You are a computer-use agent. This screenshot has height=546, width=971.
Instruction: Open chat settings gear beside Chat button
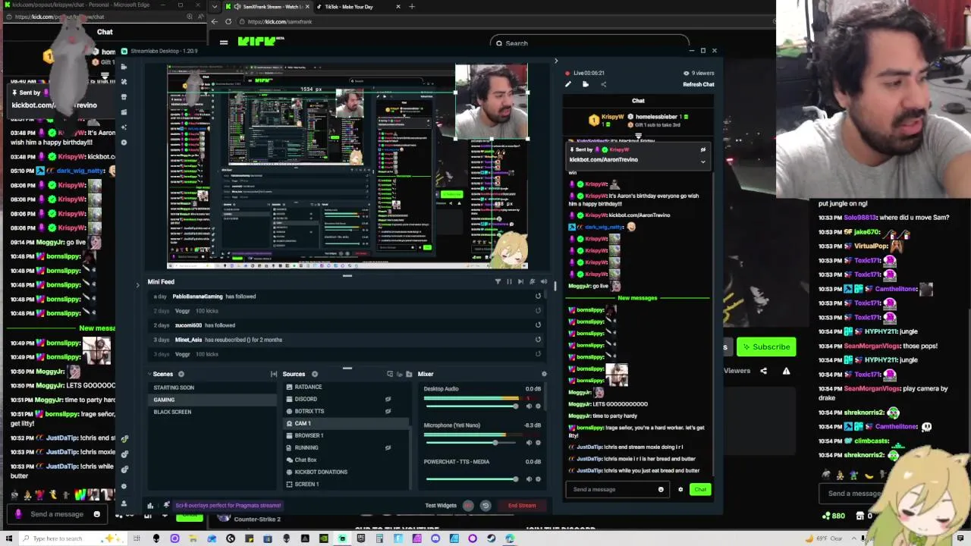point(680,489)
